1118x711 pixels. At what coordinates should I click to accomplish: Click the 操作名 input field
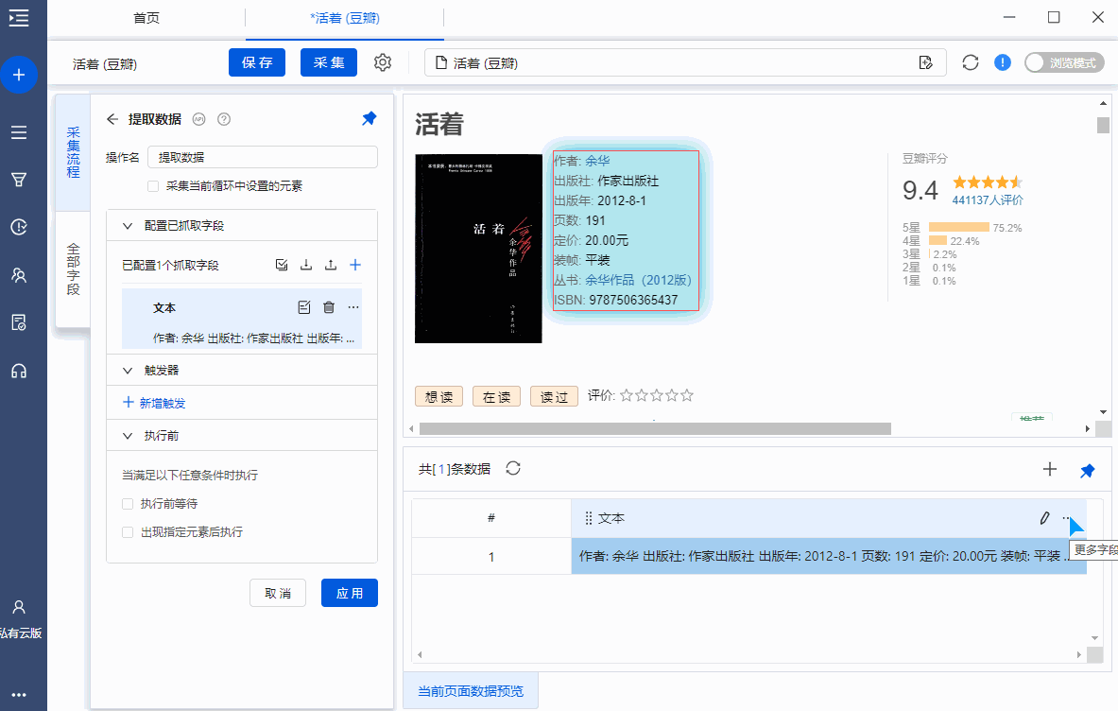(263, 157)
